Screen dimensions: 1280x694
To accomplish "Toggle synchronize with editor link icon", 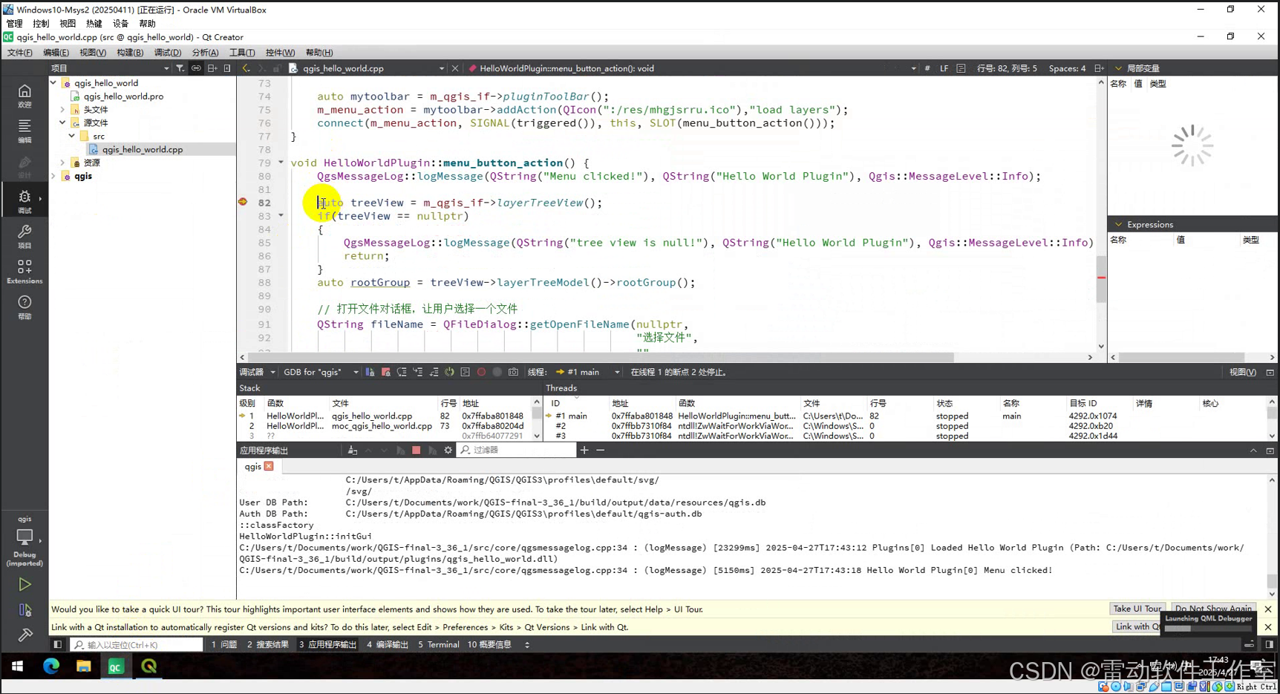I will 196,68.
